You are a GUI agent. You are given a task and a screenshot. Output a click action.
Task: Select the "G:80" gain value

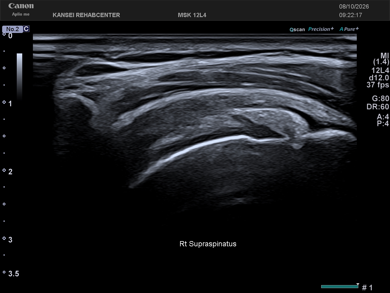click(x=381, y=98)
